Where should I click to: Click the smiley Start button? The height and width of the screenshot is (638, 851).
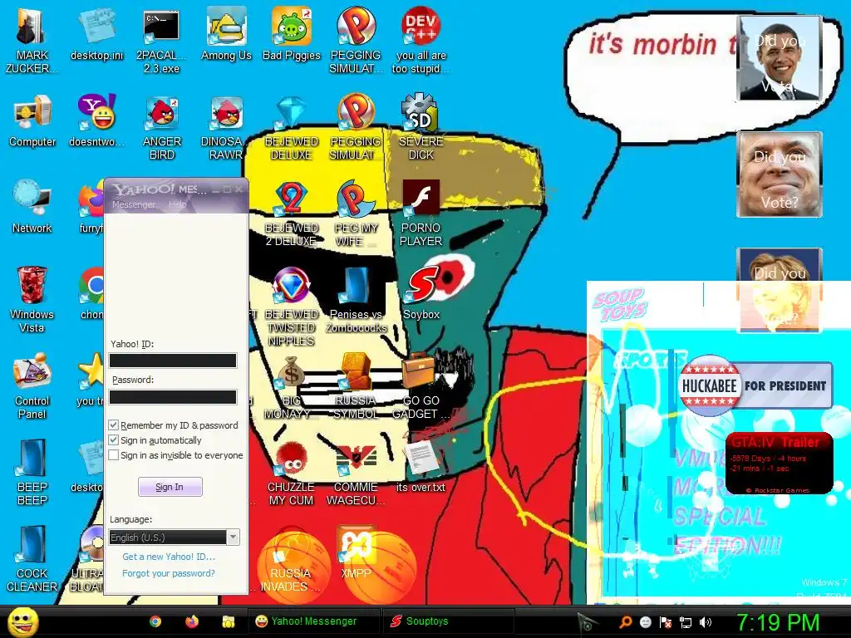(x=22, y=621)
